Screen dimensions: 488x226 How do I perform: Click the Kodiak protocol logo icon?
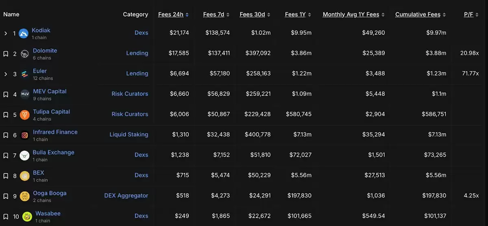point(24,34)
